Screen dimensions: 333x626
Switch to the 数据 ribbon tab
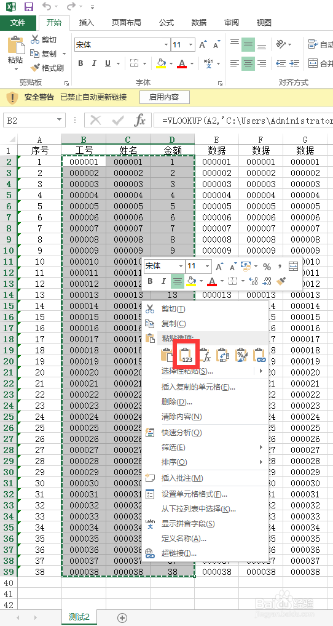click(x=199, y=23)
